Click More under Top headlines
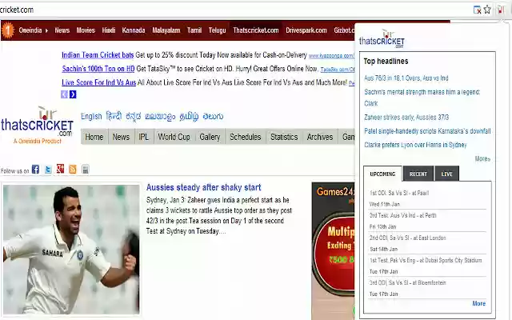 pos(482,158)
